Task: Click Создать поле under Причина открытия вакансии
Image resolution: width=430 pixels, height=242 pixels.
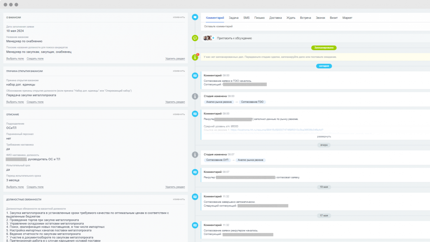Action: coord(35,102)
